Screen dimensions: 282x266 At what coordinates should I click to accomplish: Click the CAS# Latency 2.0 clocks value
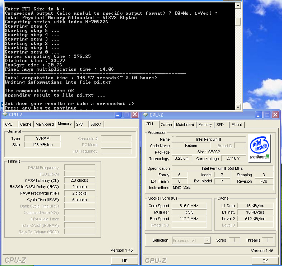(x=79, y=180)
